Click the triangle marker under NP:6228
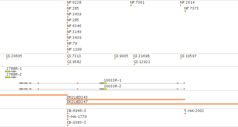Screen dimensions: 238x127 click(68, 5)
